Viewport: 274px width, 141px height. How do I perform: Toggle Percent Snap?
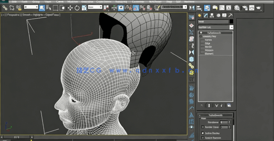143,8
